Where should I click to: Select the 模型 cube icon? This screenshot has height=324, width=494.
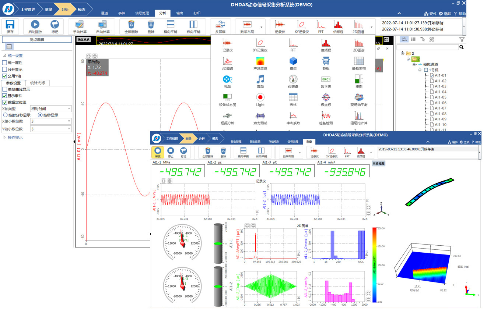293,61
